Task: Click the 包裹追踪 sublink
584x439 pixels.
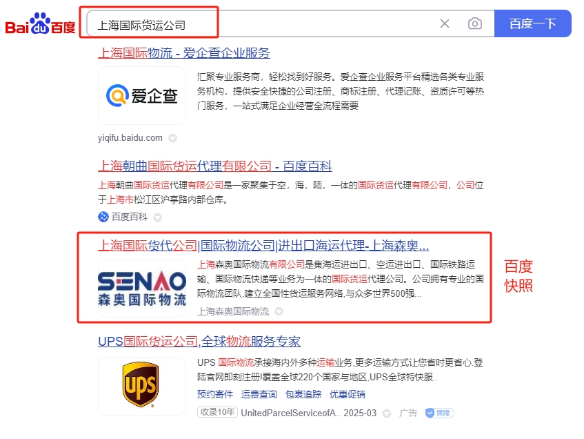Action: [303, 394]
